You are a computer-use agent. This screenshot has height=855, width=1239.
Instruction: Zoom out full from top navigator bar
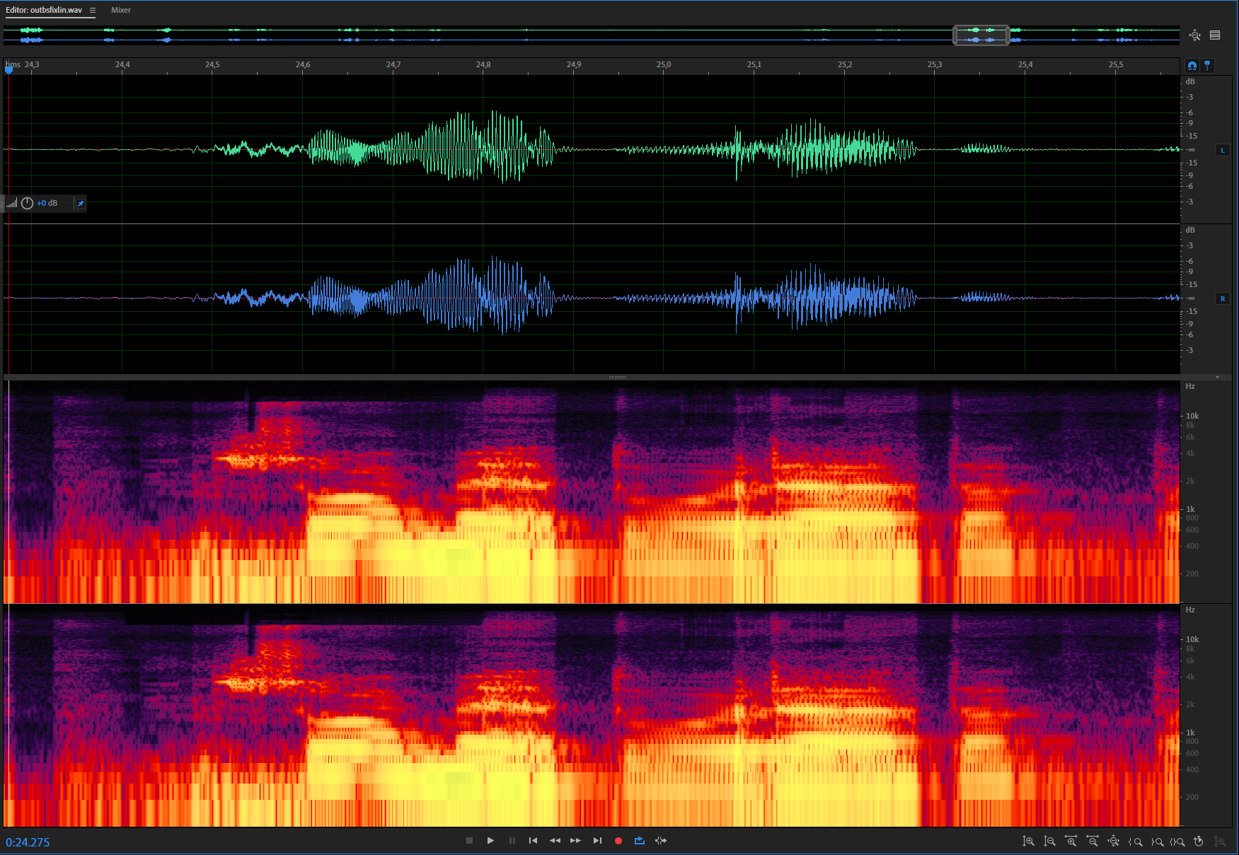pos(1195,35)
